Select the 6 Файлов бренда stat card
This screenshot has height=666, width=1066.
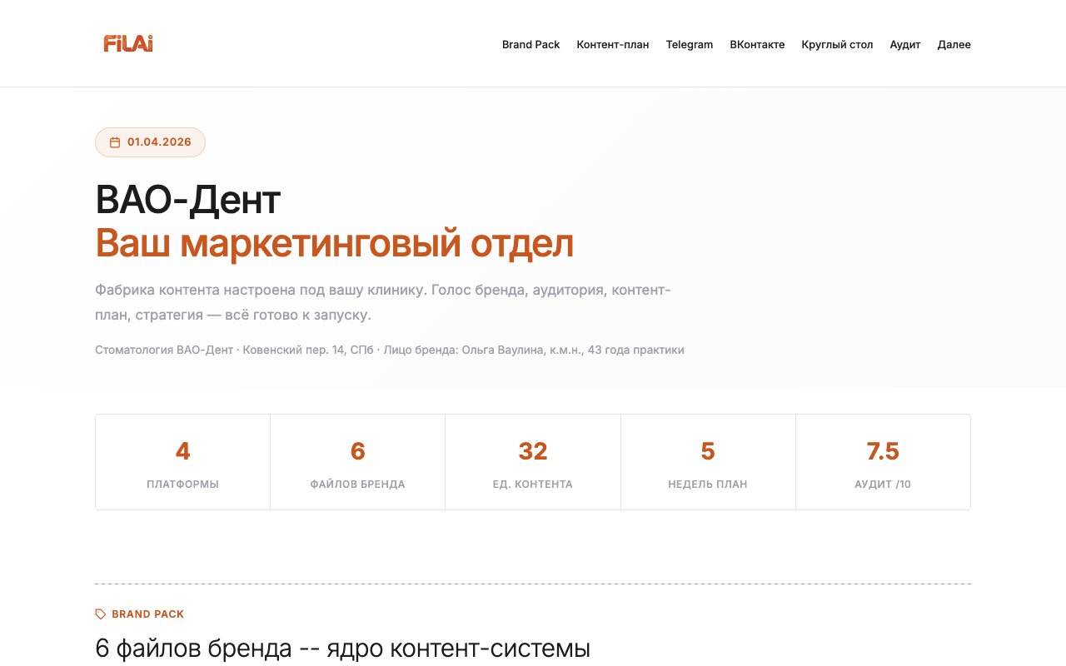click(358, 462)
